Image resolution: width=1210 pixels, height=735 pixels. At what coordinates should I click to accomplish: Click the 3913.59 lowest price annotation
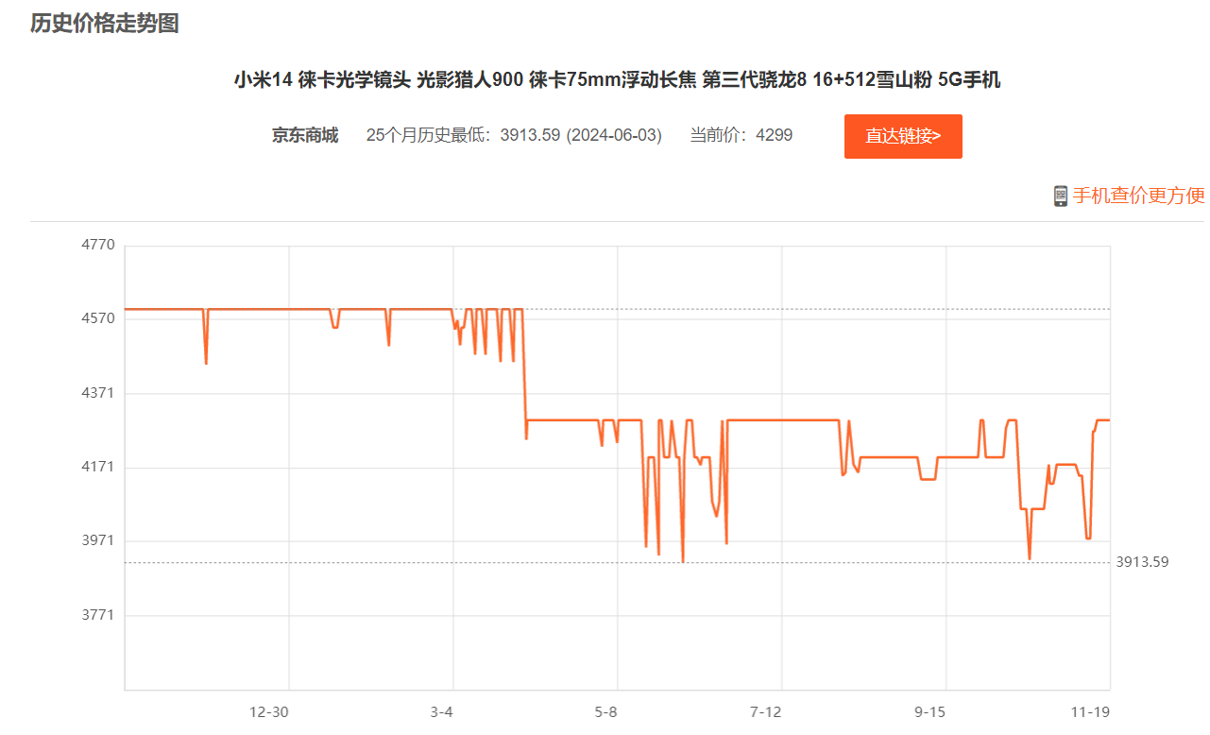[1143, 560]
